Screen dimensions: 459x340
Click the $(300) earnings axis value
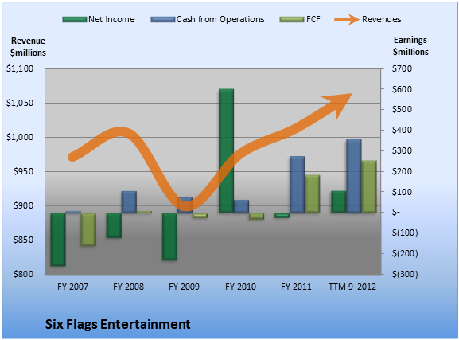coord(405,274)
